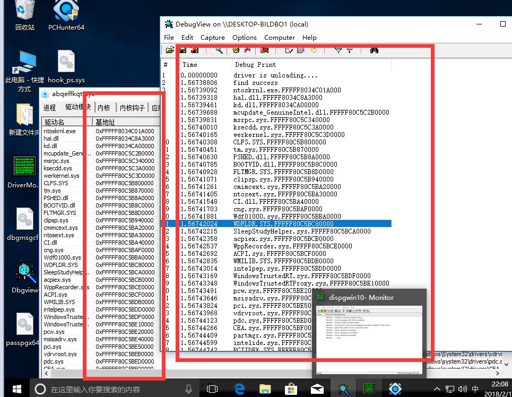Image resolution: width=512 pixels, height=397 pixels.
Task: Select the FLTMGR.SYS row in DebugView
Action: [276, 172]
